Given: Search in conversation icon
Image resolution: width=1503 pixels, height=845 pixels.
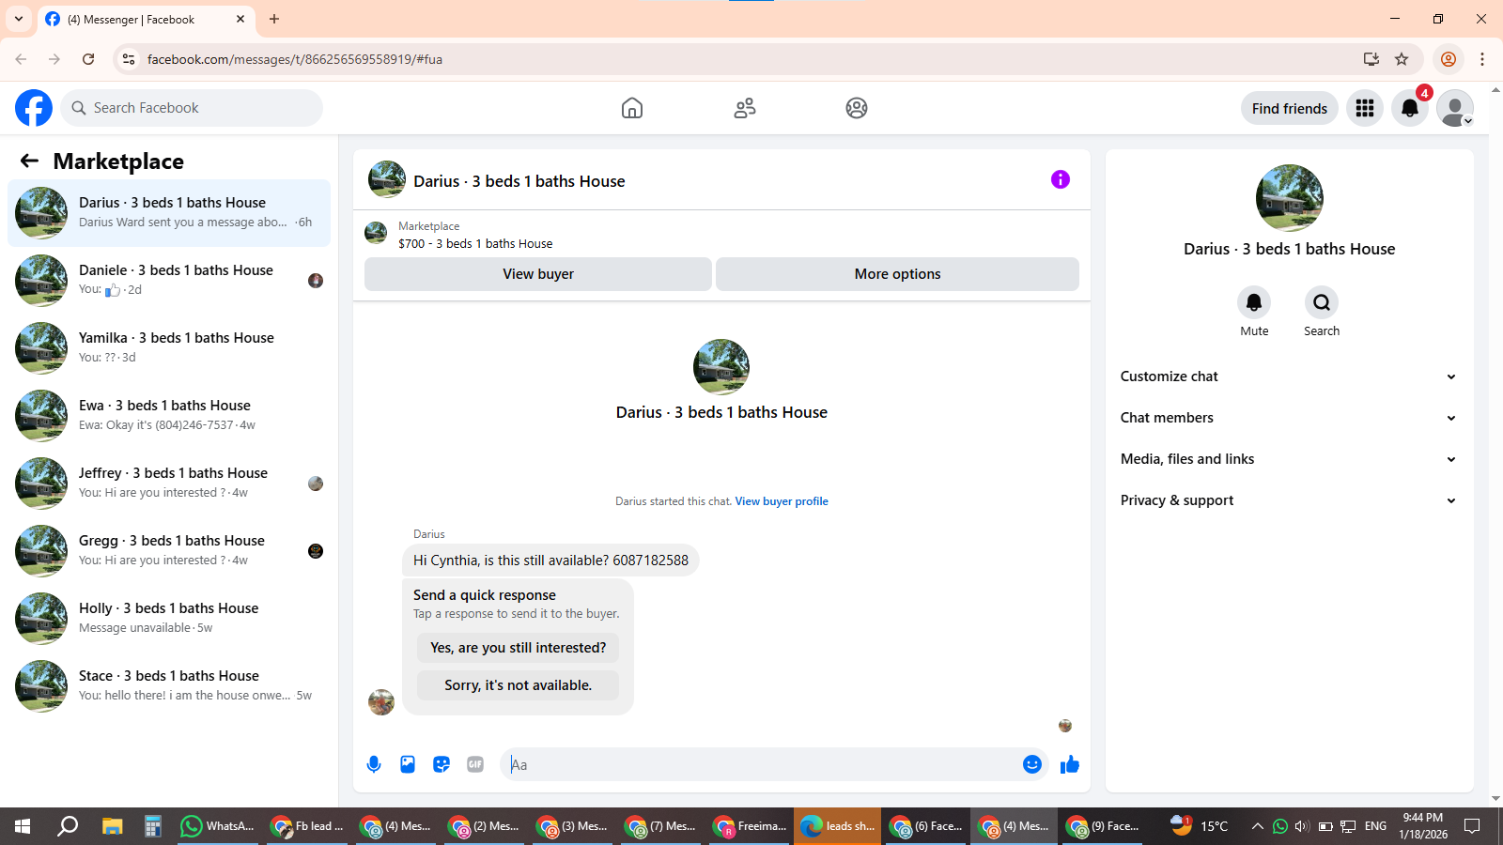Looking at the screenshot, I should pyautogui.click(x=1322, y=302).
